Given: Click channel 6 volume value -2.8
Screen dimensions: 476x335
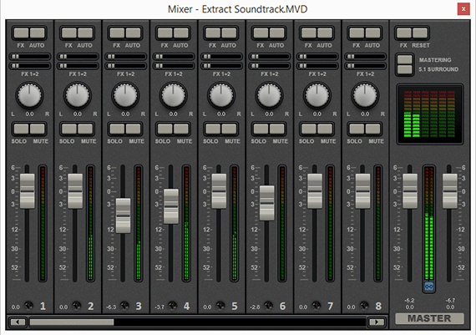Looking at the screenshot, I should tap(255, 307).
